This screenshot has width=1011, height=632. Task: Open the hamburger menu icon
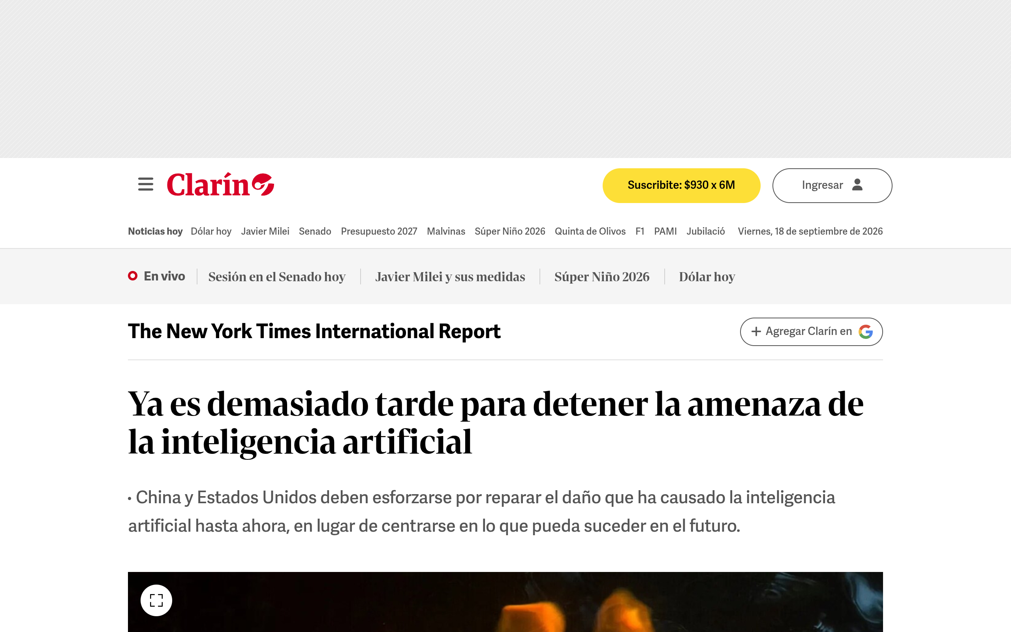click(145, 184)
